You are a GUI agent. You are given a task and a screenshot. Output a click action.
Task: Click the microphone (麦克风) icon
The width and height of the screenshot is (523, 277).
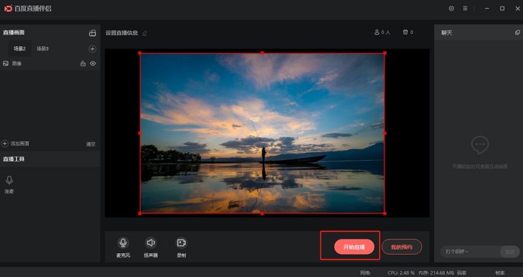pyautogui.click(x=123, y=243)
